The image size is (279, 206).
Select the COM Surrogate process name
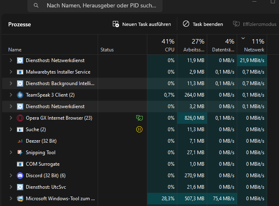(43, 164)
